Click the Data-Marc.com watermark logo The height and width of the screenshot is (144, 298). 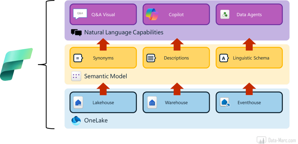point(276,139)
